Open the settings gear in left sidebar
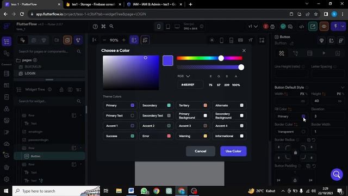This screenshot has width=348, height=196. (7, 179)
